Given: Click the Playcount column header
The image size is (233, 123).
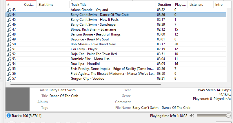Looking at the screenshot, I should (x=180, y=5).
